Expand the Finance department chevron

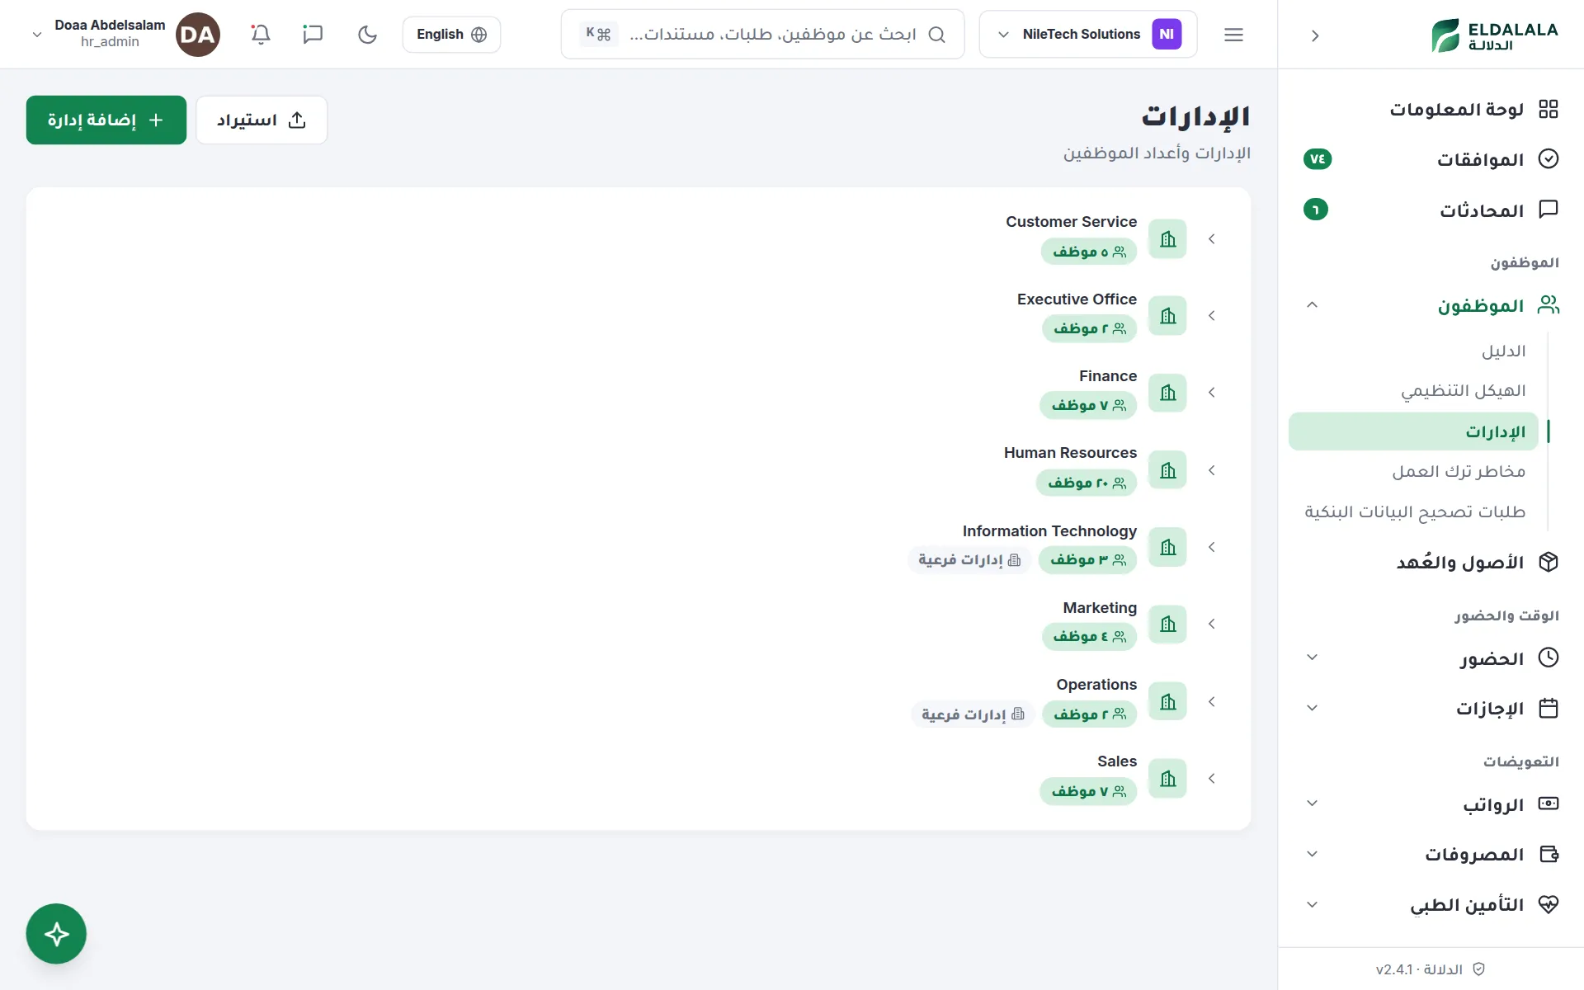click(x=1211, y=393)
